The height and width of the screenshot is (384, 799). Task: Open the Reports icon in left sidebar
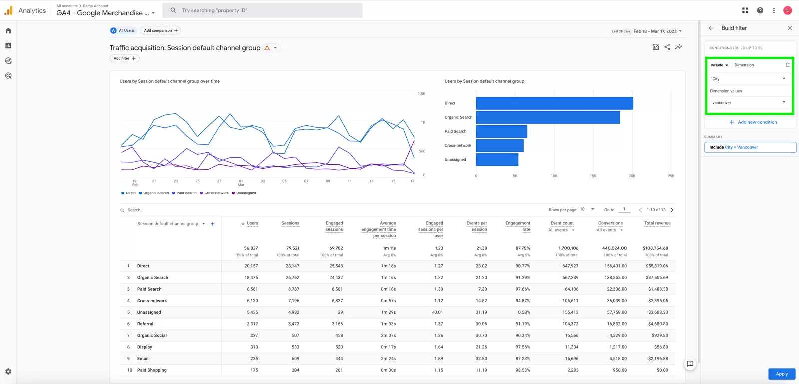tap(8, 46)
